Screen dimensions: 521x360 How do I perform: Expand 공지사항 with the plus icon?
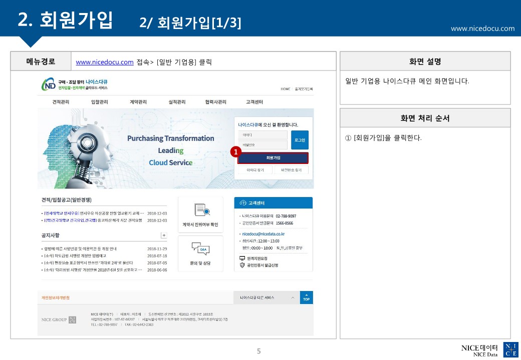point(164,235)
